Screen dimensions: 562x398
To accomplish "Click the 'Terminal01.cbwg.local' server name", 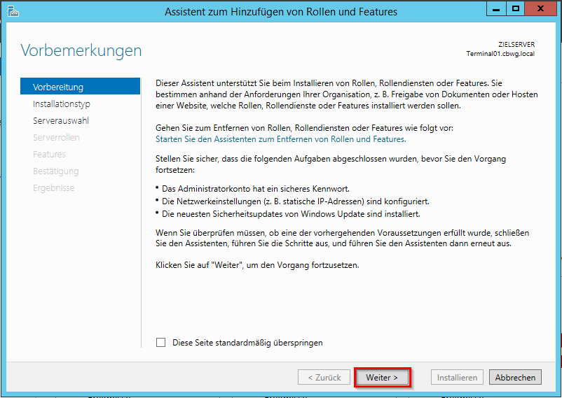I will [500, 54].
